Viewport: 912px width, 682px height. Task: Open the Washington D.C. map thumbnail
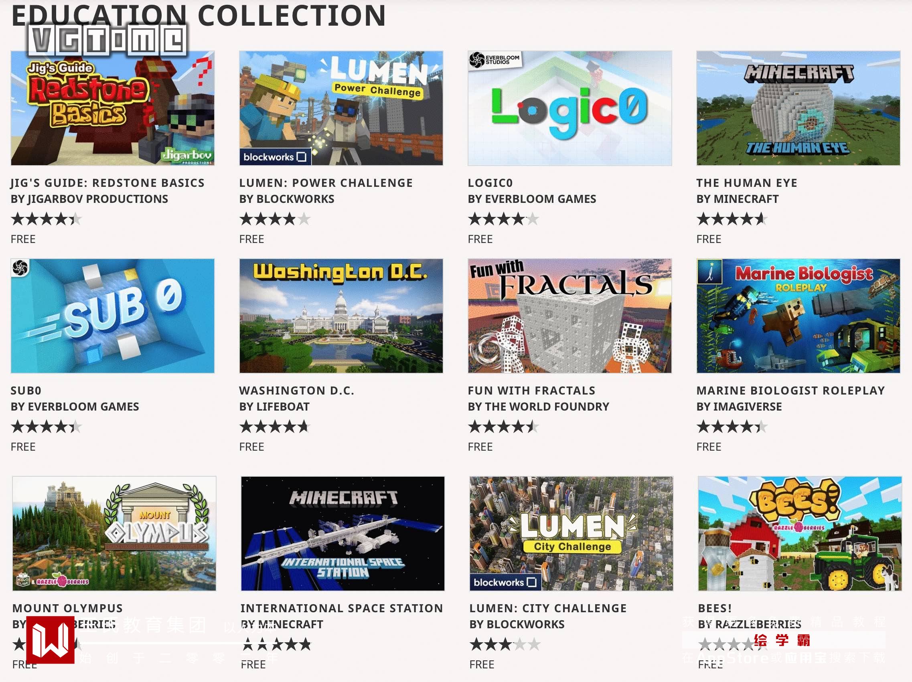coord(341,316)
